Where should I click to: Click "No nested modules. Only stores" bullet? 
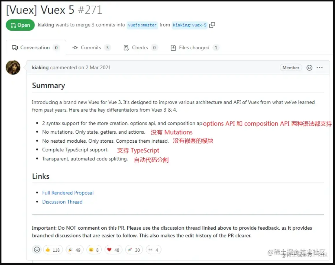coord(105,141)
